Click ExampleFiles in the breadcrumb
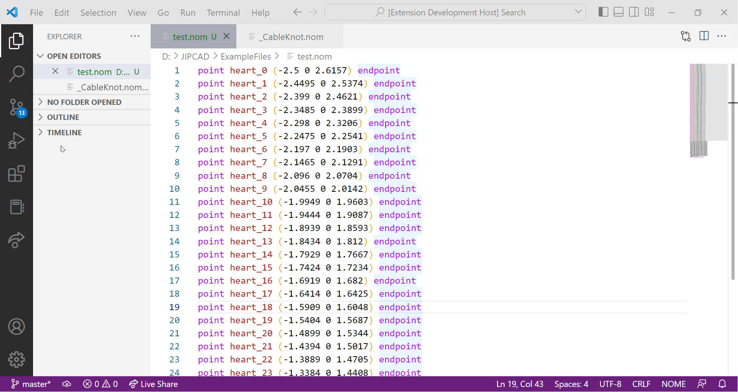The image size is (738, 392). [246, 56]
